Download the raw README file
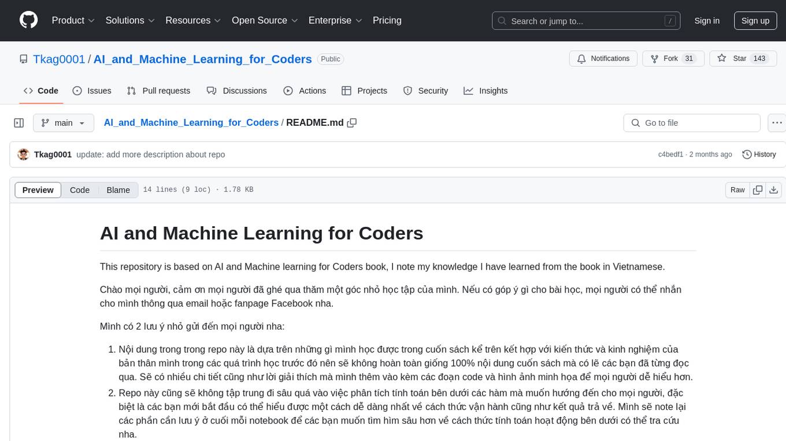 [774, 190]
